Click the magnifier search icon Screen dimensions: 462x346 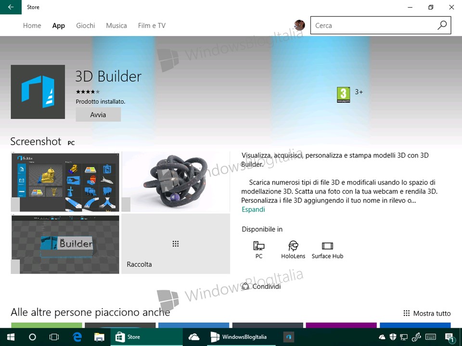point(442,25)
